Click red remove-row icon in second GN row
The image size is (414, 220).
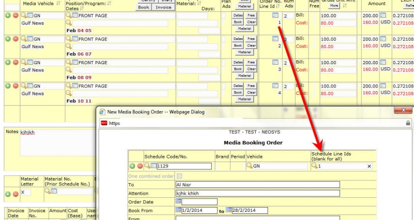(x=16, y=39)
